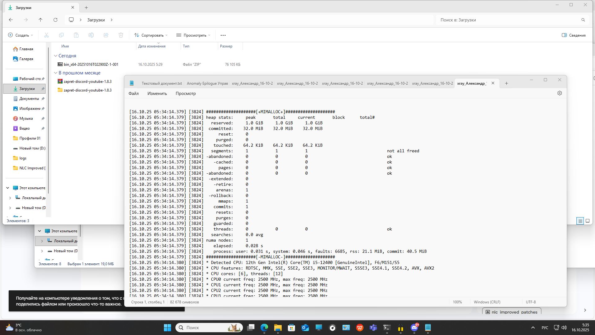Click the Share icon in Explorer toolbar
Viewport: 595px width, 335px height.
106,35
